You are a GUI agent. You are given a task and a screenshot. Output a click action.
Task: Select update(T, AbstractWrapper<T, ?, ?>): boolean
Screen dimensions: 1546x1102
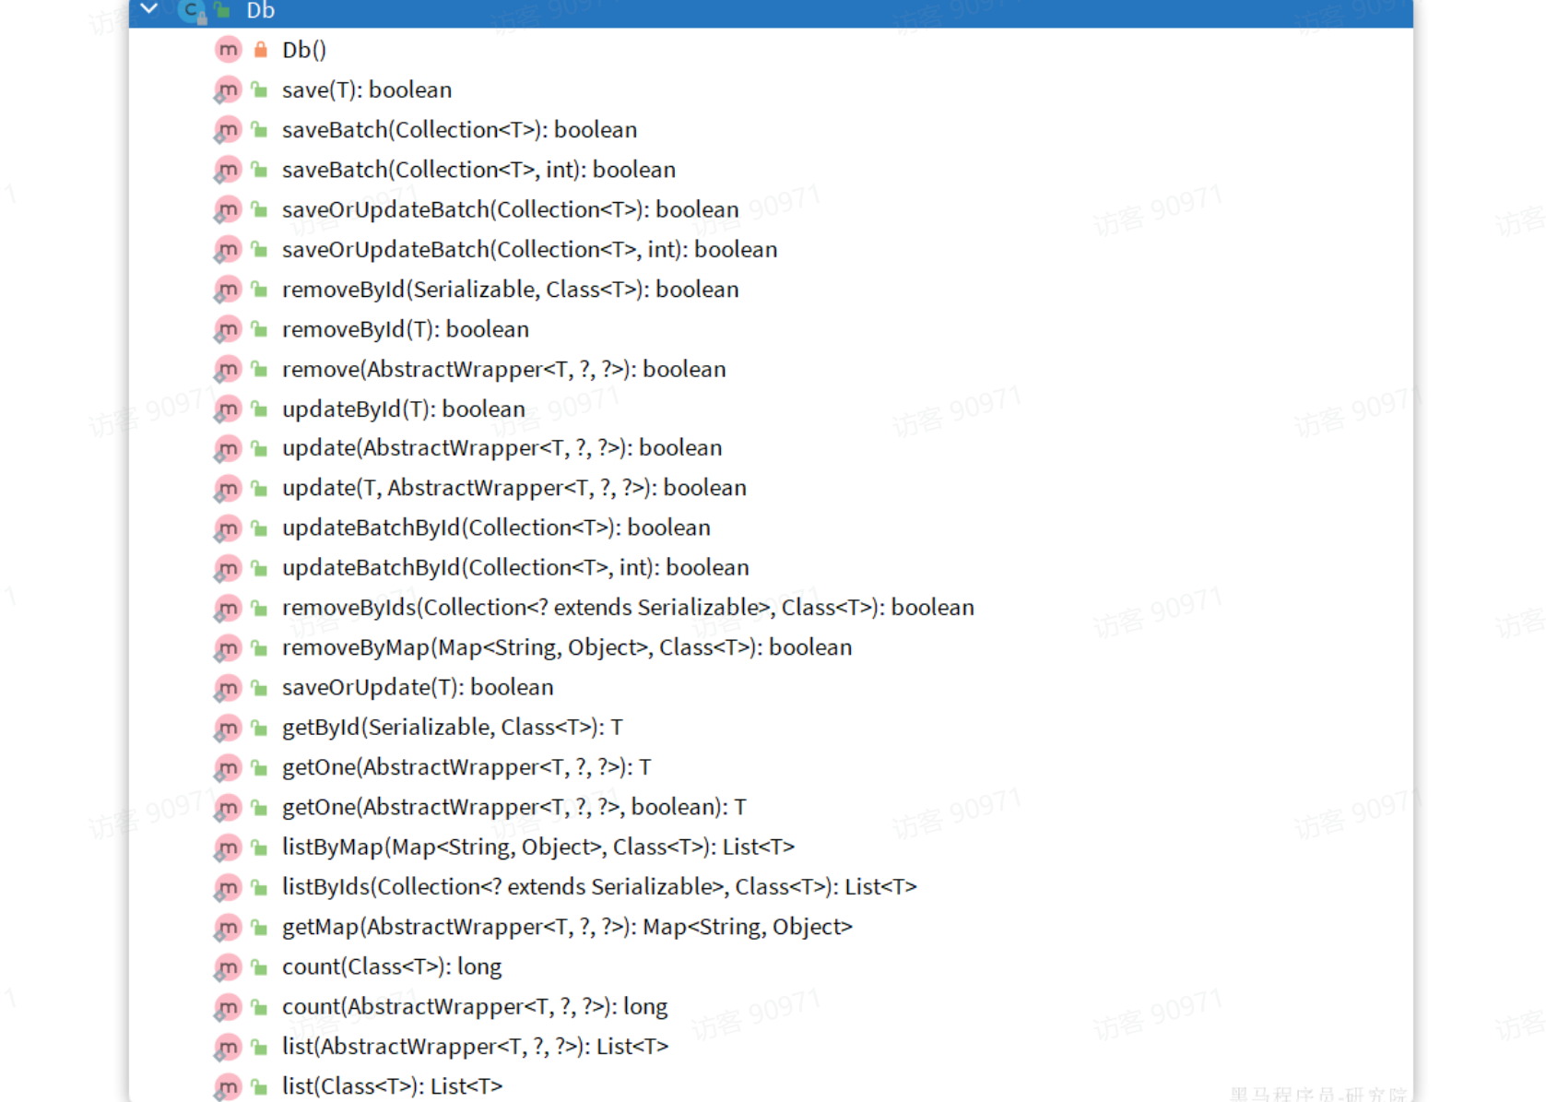pyautogui.click(x=514, y=488)
